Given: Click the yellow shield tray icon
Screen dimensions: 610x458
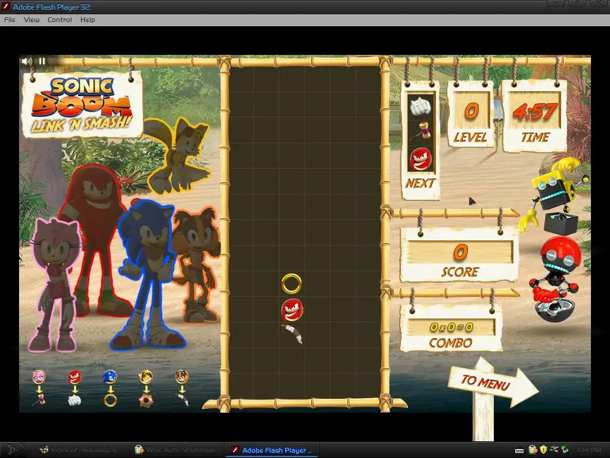Looking at the screenshot, I should (x=543, y=450).
